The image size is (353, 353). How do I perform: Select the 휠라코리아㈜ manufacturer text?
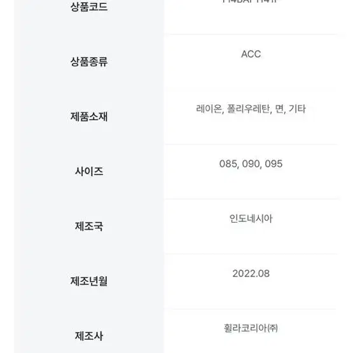(x=251, y=328)
